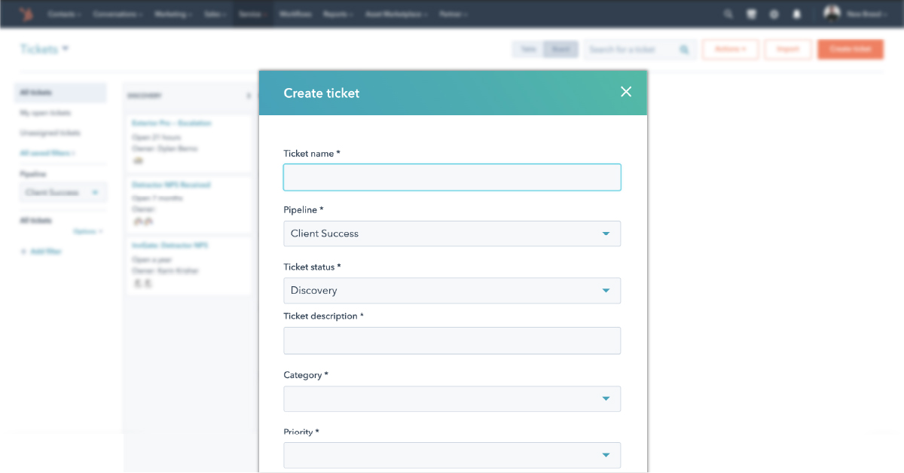The image size is (904, 473).
Task: Click the orange Create ticket button
Action: click(x=850, y=50)
